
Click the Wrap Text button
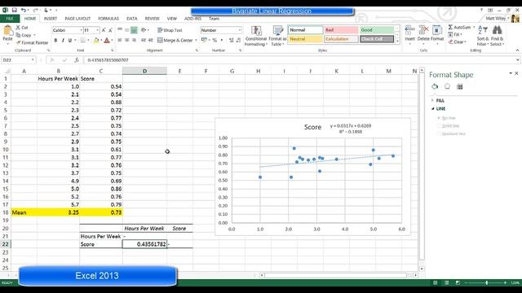click(170, 30)
